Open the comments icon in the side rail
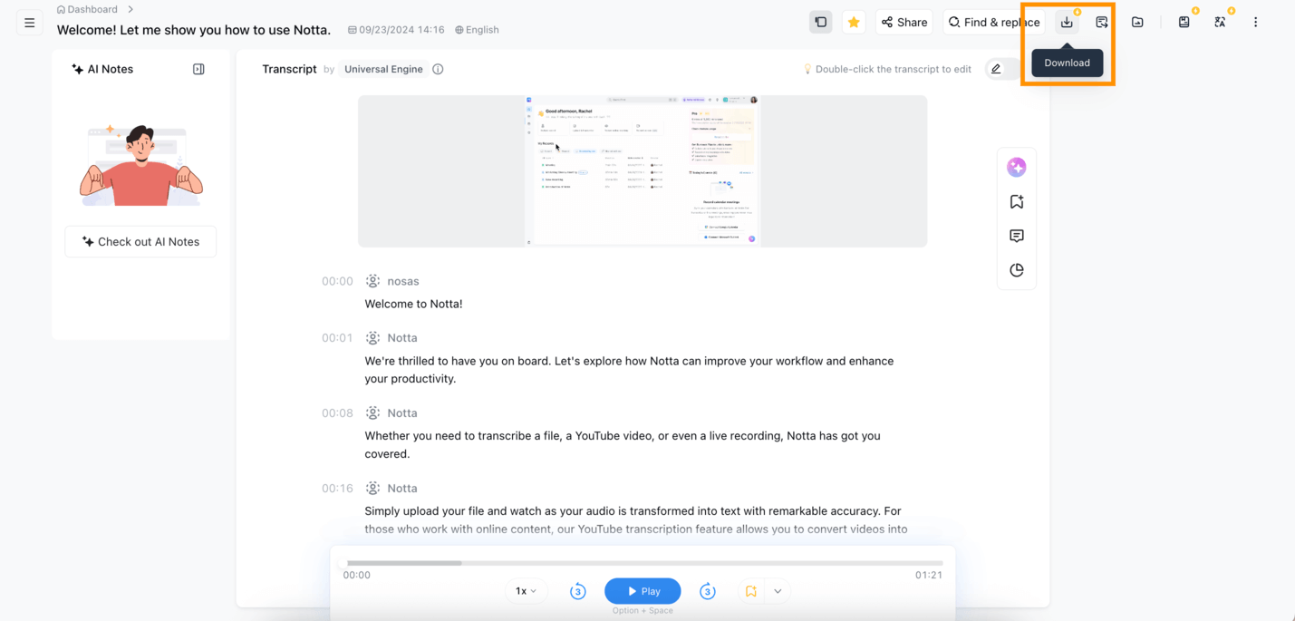The width and height of the screenshot is (1295, 621). [1017, 236]
